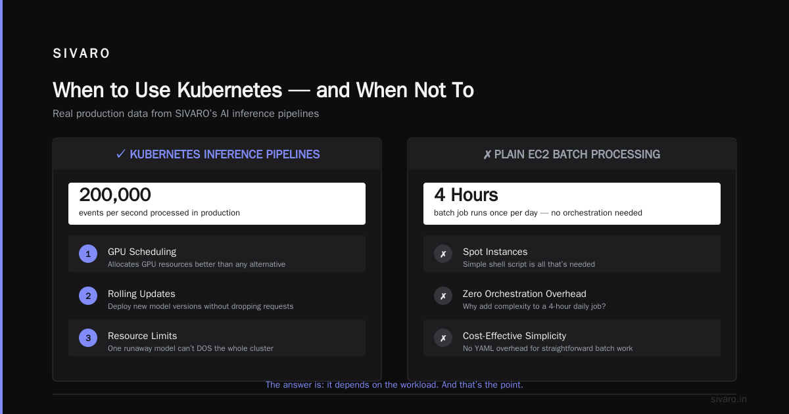
Task: Click 'Why add complexity to a 4-hour daily job?'
Action: pyautogui.click(x=535, y=306)
